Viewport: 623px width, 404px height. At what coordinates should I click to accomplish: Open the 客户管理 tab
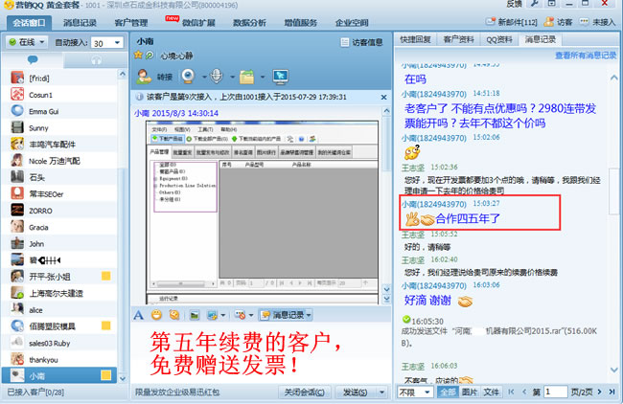[x=131, y=23]
